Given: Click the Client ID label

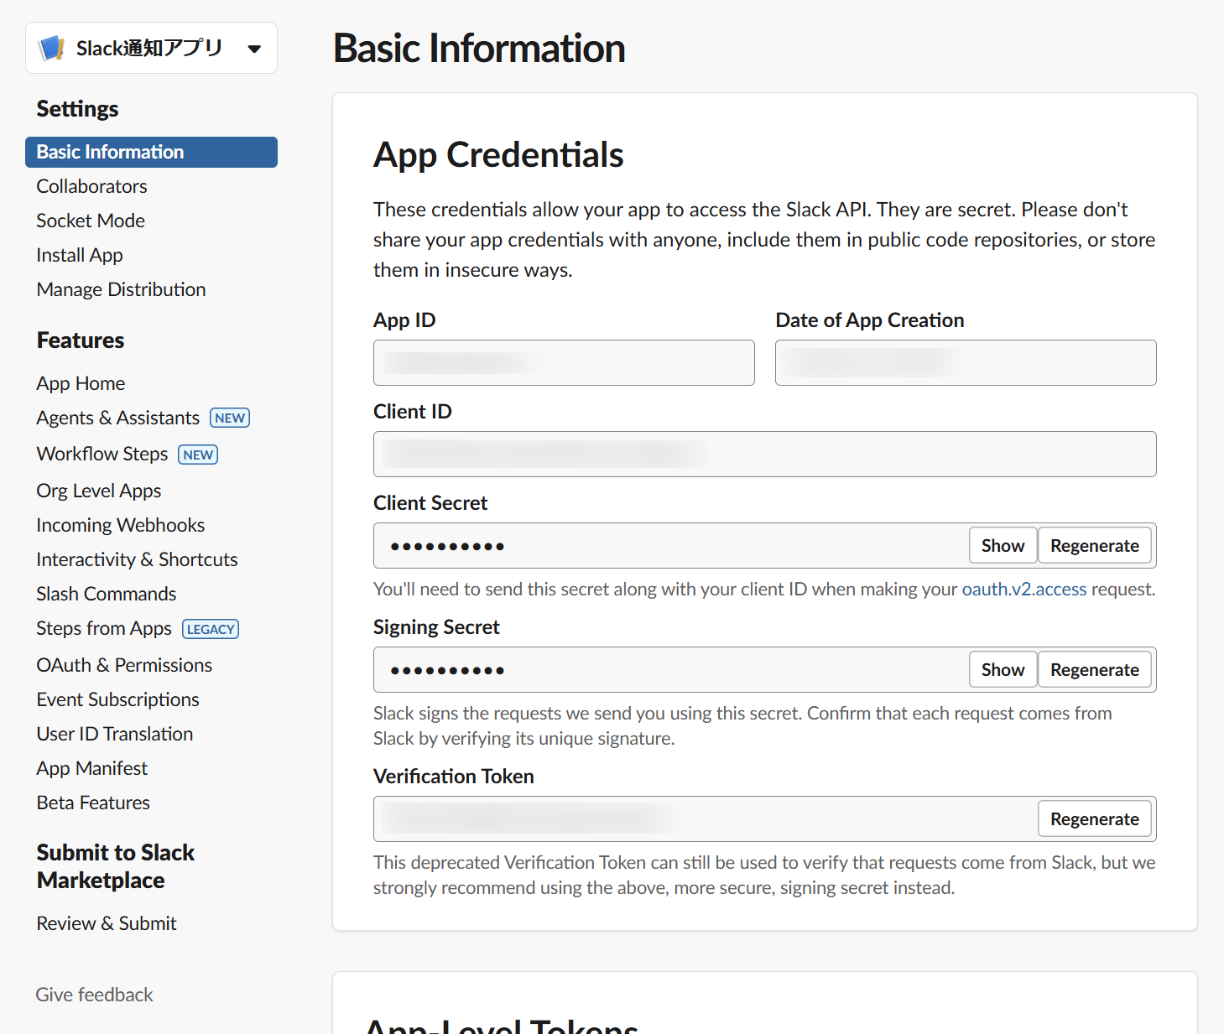Looking at the screenshot, I should point(413,412).
